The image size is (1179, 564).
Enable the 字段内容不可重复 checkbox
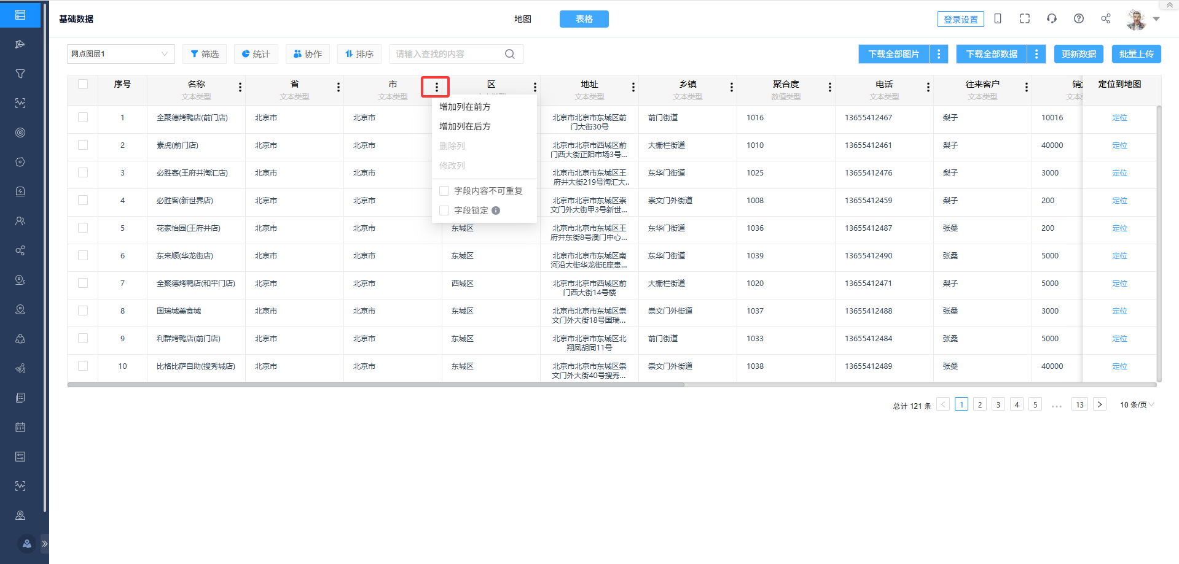(x=444, y=191)
